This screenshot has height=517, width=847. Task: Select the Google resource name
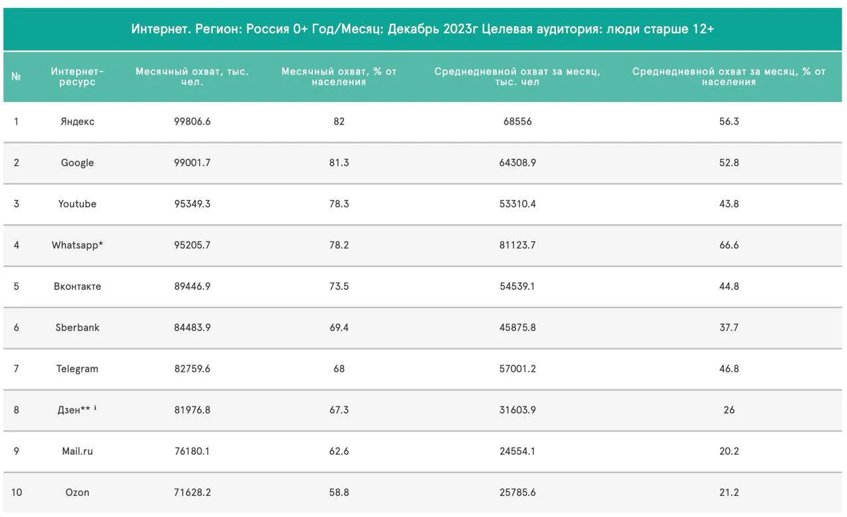(x=77, y=163)
